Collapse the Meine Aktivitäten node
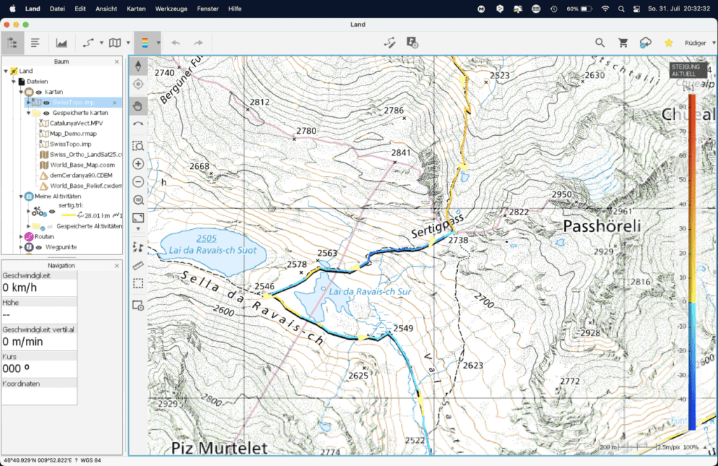This screenshot has width=718, height=466. pos(21,196)
